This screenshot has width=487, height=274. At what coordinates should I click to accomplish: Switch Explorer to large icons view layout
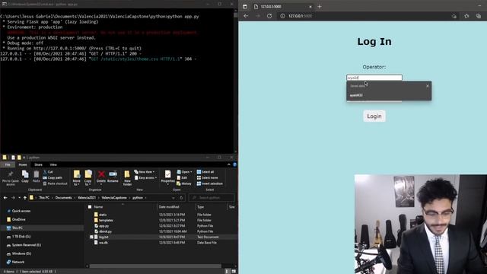tap(234, 271)
